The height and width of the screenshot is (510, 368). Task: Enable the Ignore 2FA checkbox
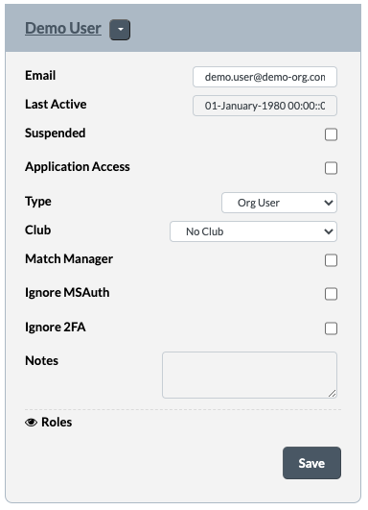coord(331,328)
